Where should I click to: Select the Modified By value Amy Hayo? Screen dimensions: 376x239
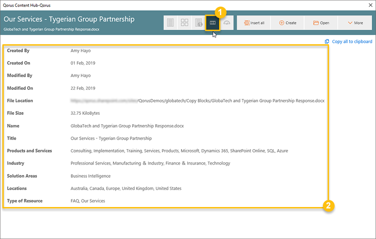(80, 76)
